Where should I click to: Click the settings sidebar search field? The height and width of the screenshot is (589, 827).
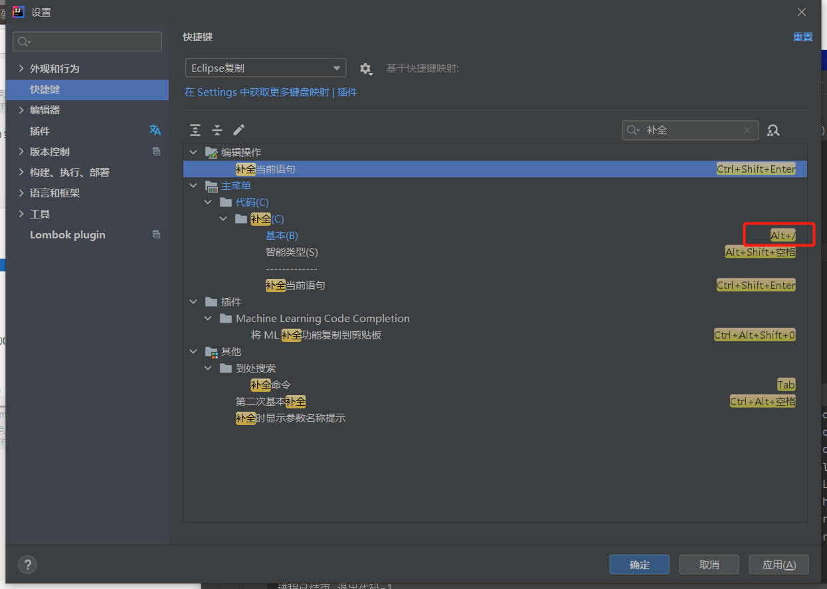point(87,41)
